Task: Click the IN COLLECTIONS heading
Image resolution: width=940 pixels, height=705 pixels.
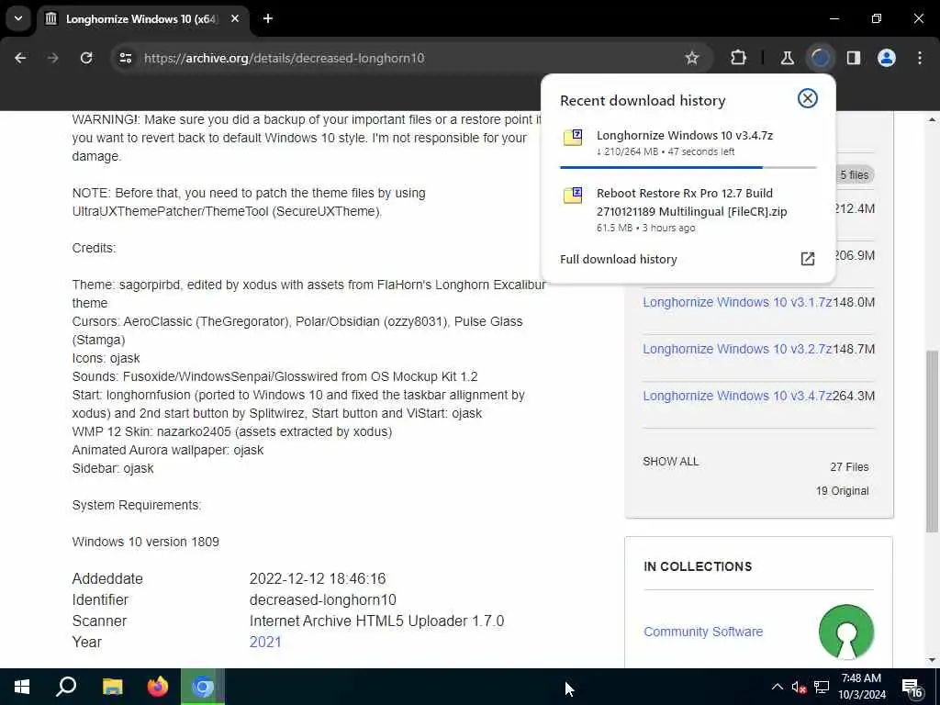Action: tap(698, 567)
